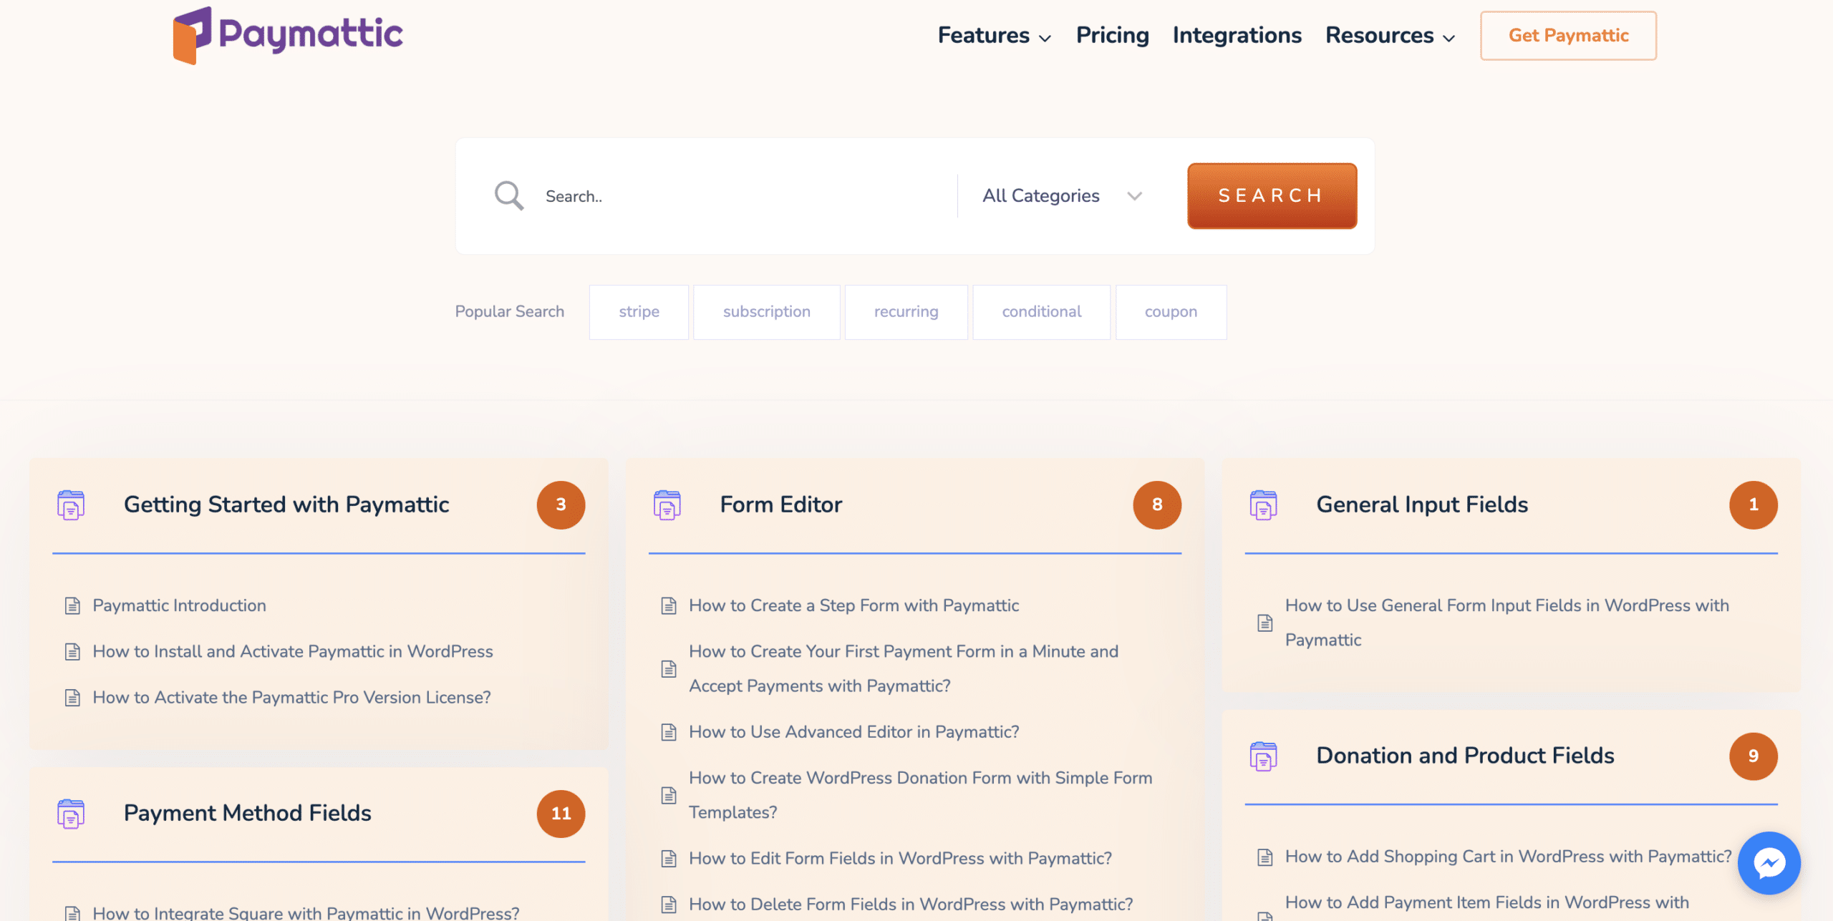
Task: Open the All Categories dropdown
Action: (1060, 195)
